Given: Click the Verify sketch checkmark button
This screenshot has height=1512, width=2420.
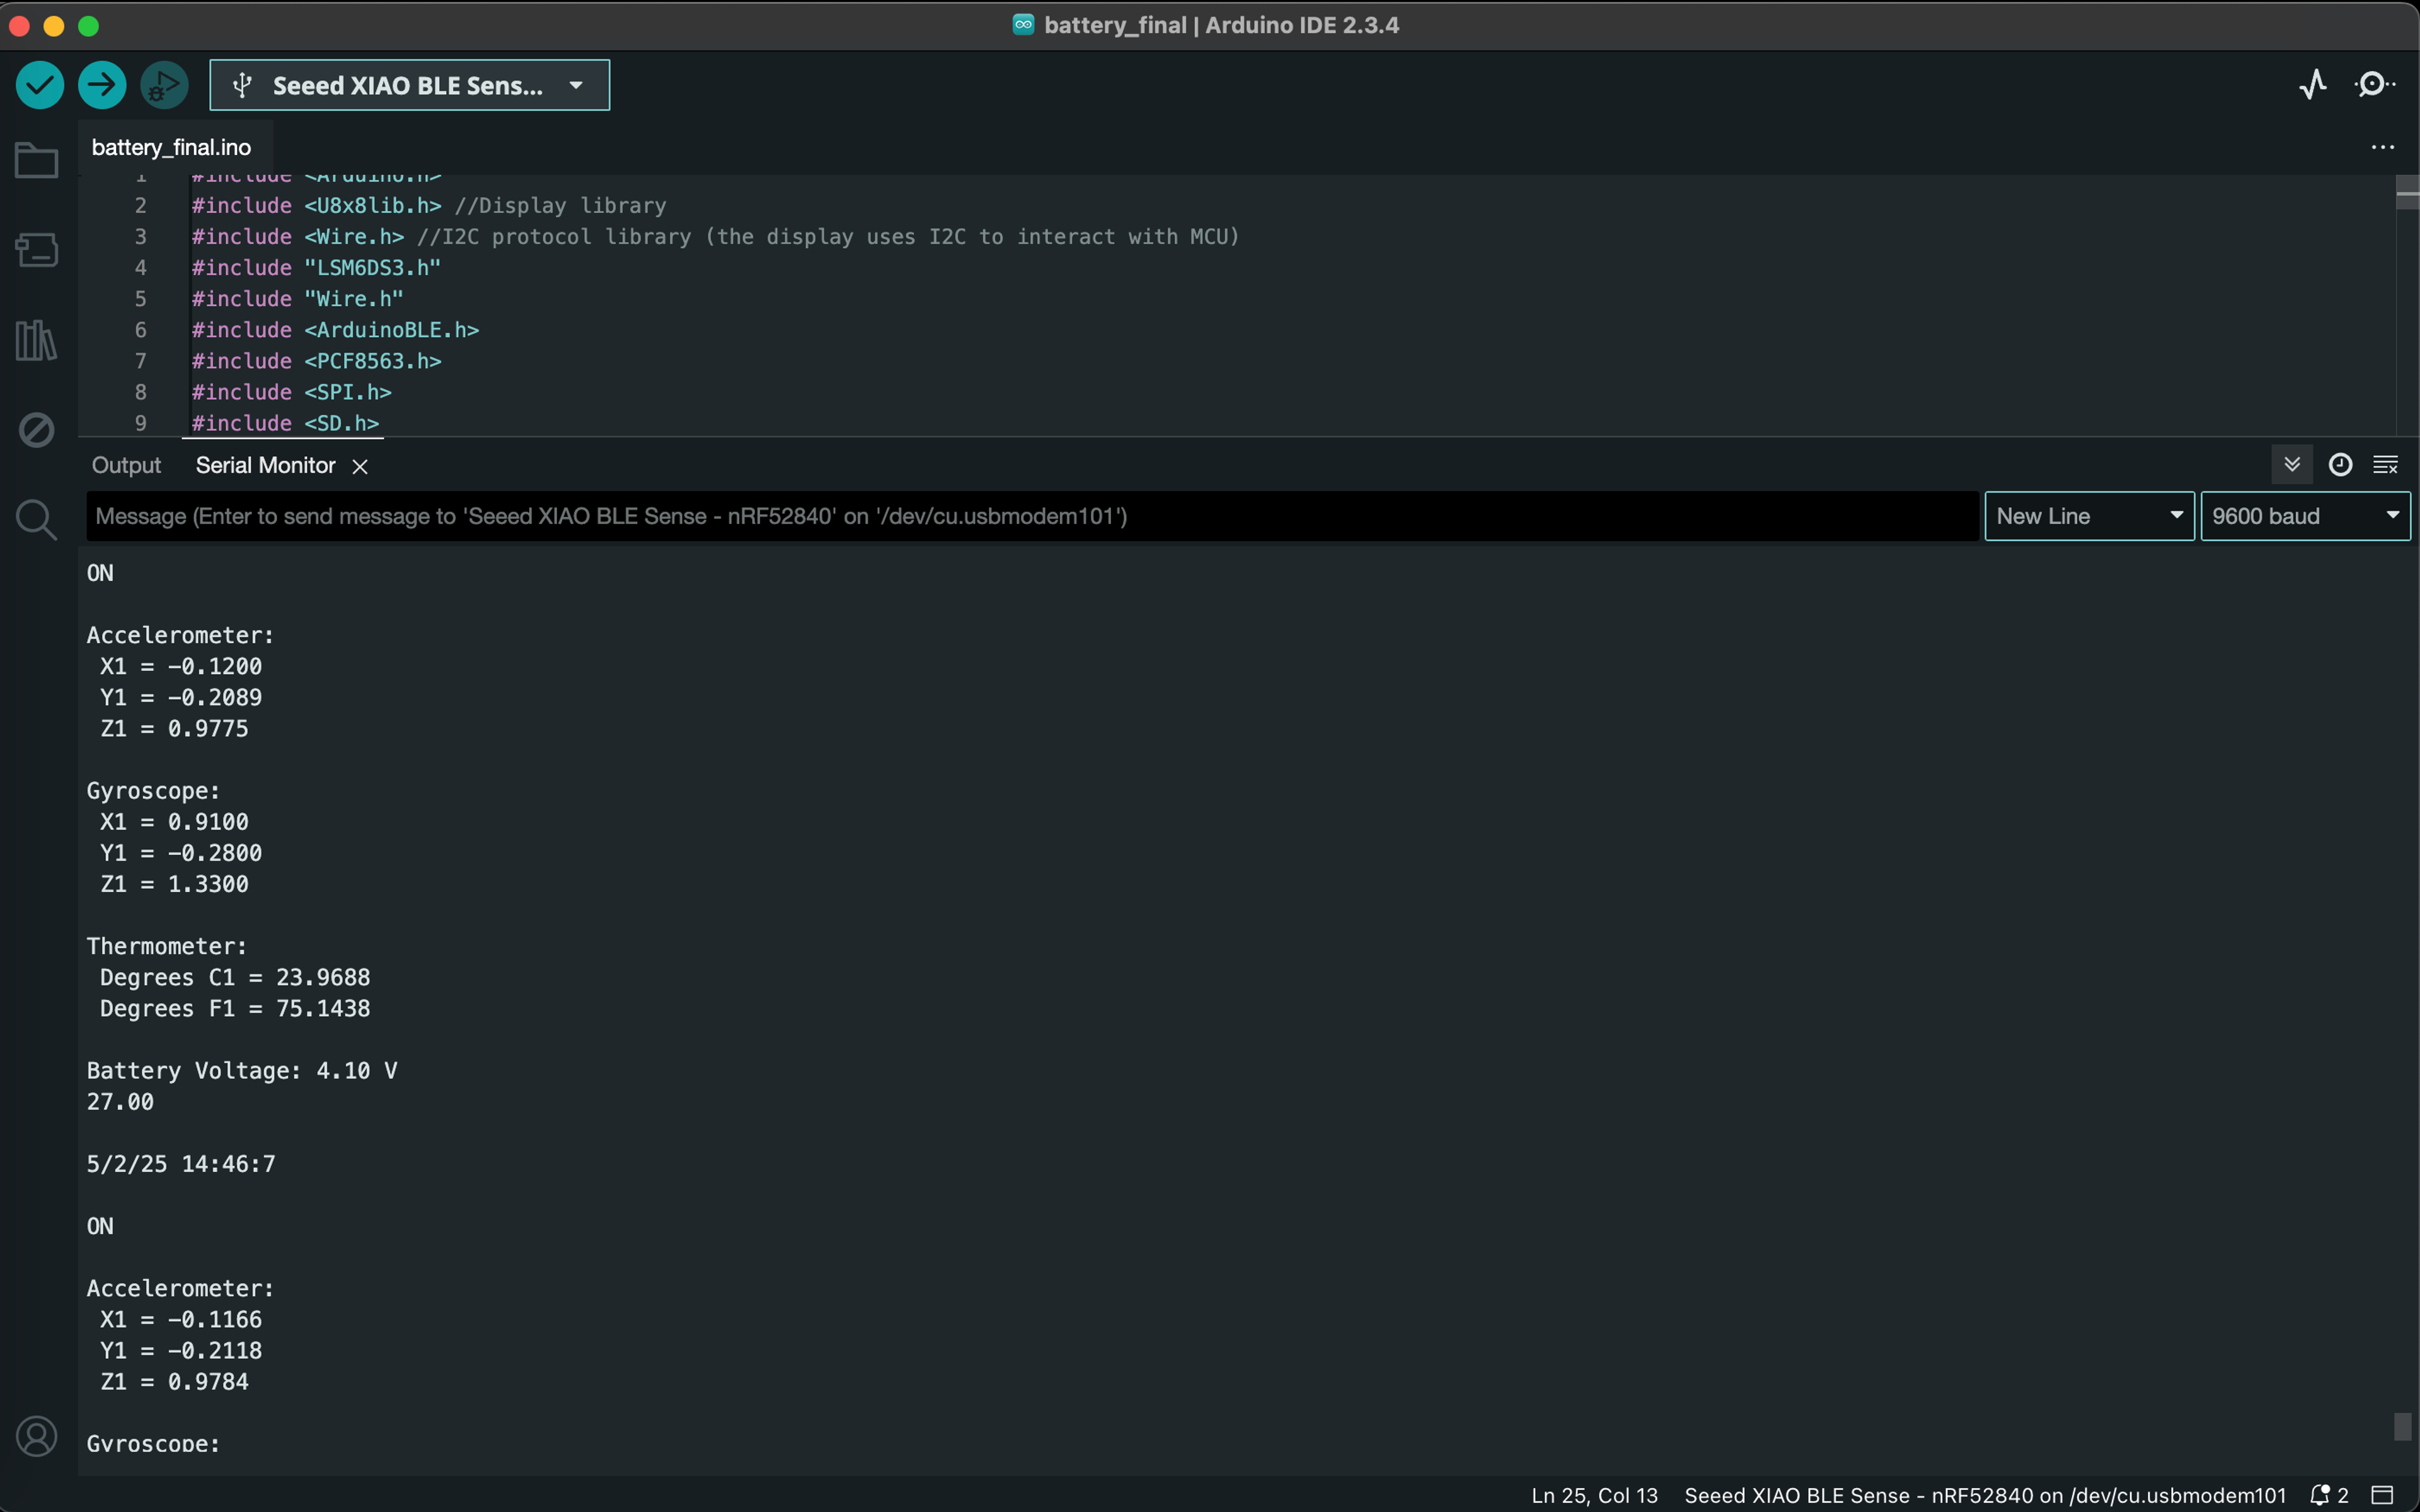Looking at the screenshot, I should pyautogui.click(x=40, y=85).
